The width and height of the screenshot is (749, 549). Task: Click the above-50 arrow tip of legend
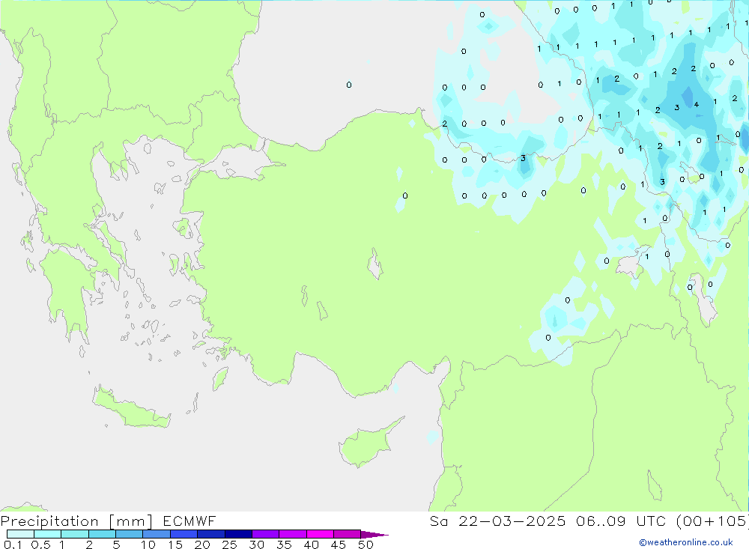click(x=375, y=535)
